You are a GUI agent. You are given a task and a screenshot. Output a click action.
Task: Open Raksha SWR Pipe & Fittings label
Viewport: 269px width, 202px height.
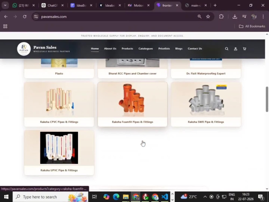[206, 122]
